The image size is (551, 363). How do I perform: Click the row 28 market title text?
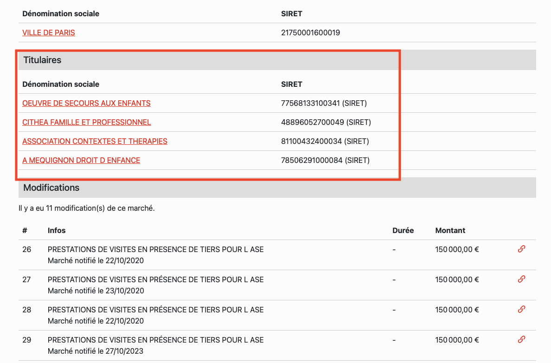tap(156, 310)
